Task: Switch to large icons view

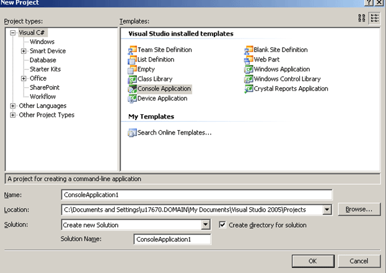Action: [x=362, y=19]
